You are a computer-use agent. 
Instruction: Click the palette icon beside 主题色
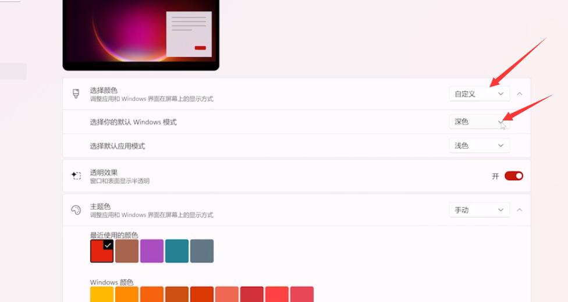coord(76,210)
